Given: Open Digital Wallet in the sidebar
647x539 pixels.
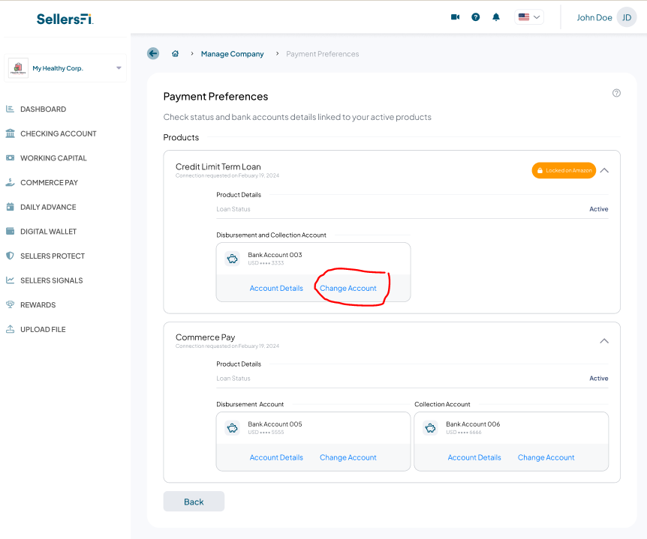Looking at the screenshot, I should click(x=48, y=232).
